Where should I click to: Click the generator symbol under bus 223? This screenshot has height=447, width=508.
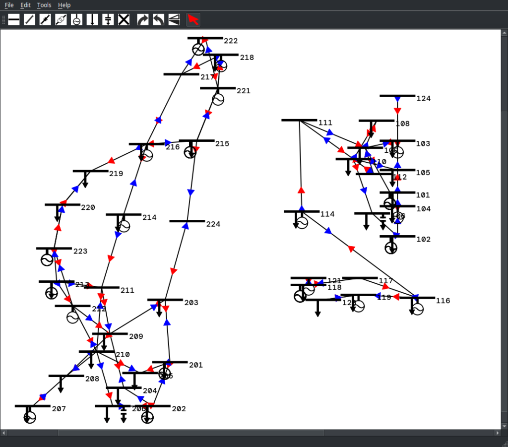(47, 260)
